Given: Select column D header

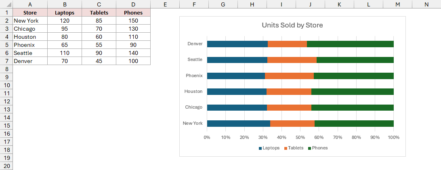Looking at the screenshot, I should [x=133, y=4].
